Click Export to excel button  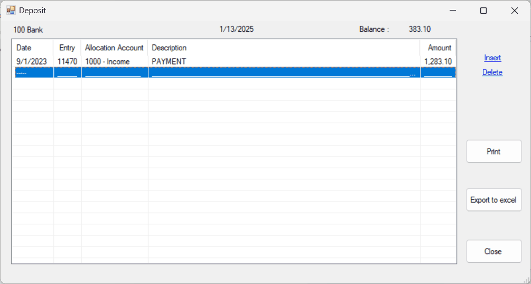click(x=493, y=200)
